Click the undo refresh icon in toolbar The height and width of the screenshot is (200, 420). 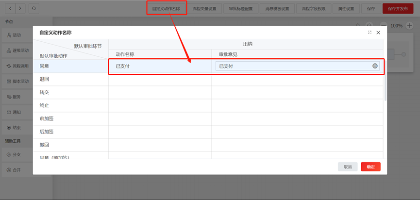click(x=34, y=9)
